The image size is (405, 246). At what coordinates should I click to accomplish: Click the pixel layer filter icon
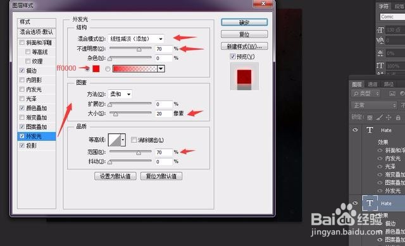point(392,94)
